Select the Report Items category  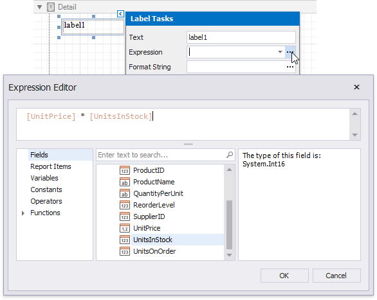(x=51, y=166)
